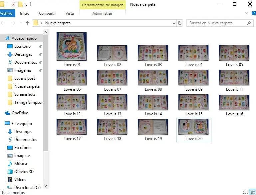256x195 pixels.
Task: Select the Love is 01 thumbnail
Action: (72, 47)
